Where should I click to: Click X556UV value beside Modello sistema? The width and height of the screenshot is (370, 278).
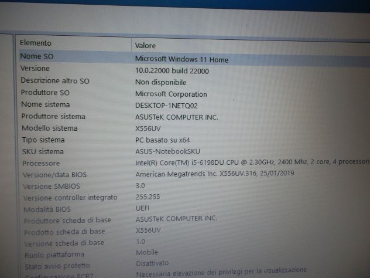coord(148,128)
